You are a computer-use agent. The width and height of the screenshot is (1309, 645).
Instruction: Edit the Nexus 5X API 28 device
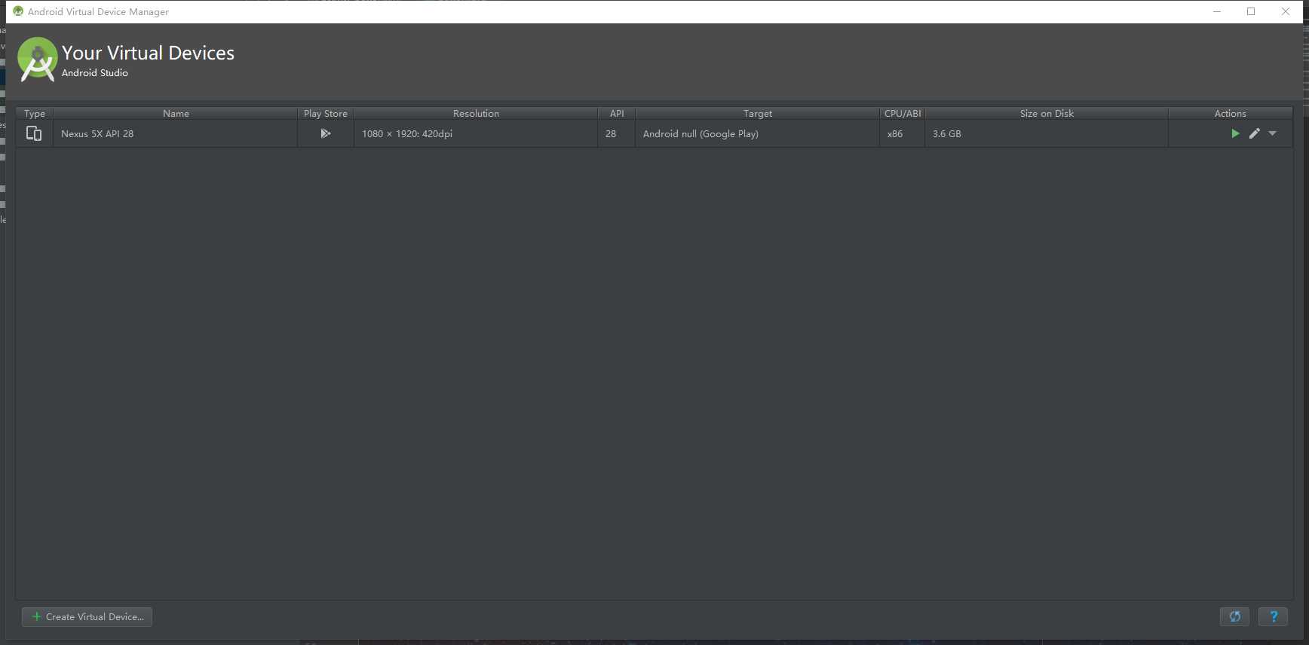(x=1255, y=133)
